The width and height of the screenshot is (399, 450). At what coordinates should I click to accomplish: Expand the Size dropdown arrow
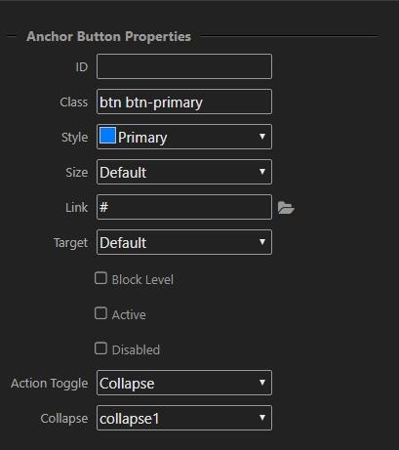[x=262, y=172]
